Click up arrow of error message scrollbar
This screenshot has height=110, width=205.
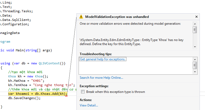[x=195, y=24]
